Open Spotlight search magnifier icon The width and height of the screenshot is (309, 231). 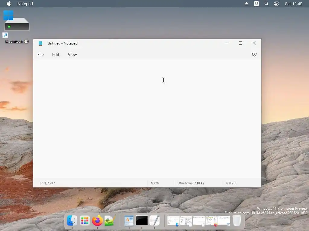(266, 4)
